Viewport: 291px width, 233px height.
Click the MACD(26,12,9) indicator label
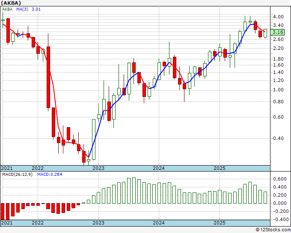coord(17,175)
